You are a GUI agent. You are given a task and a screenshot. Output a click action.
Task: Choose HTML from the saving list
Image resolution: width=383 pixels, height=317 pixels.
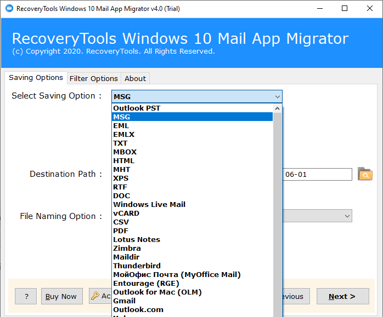click(192, 160)
